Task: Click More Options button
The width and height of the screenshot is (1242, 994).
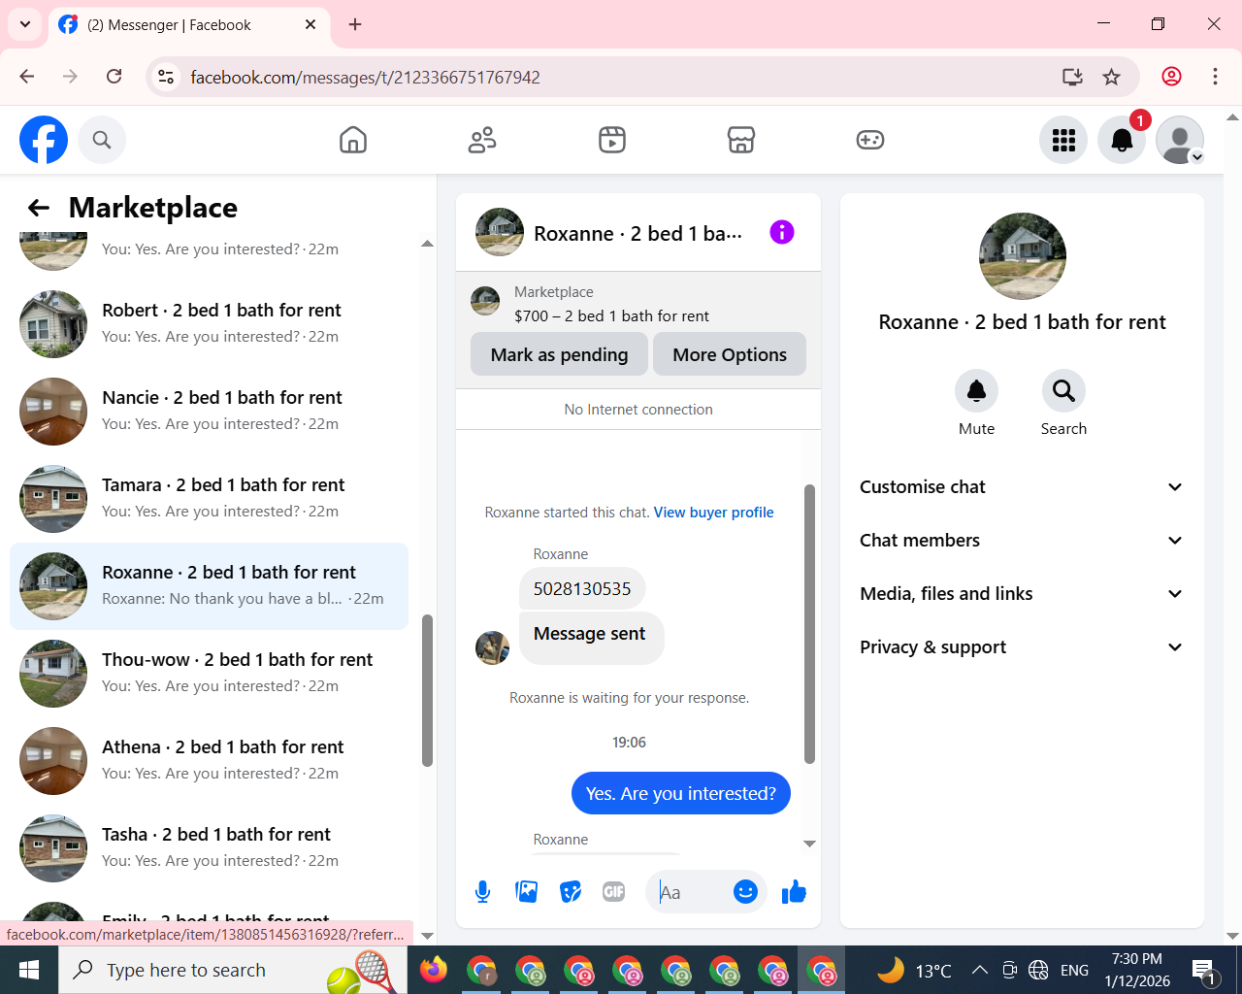Action: (x=730, y=354)
